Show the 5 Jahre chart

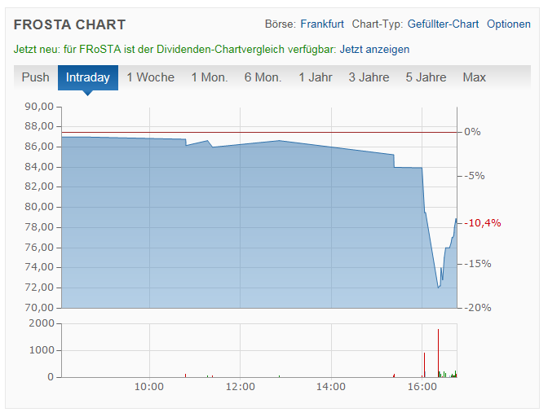coord(426,77)
